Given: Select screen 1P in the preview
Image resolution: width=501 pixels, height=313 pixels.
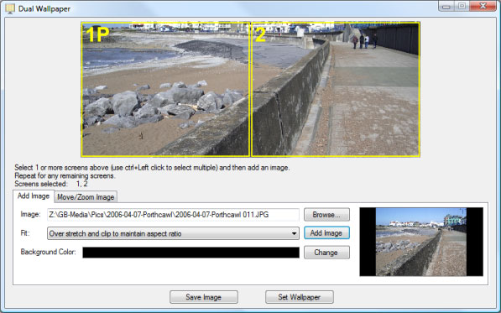Looking at the screenshot, I should click(165, 90).
